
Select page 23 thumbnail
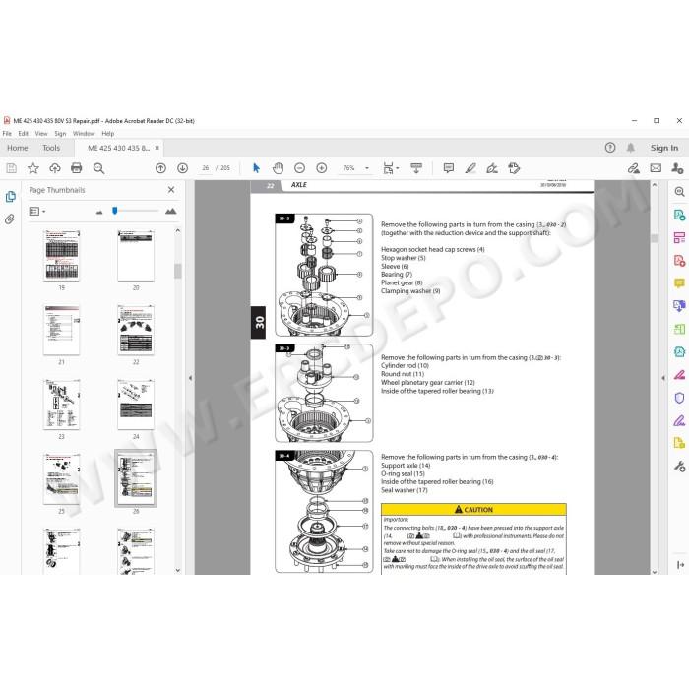61,405
